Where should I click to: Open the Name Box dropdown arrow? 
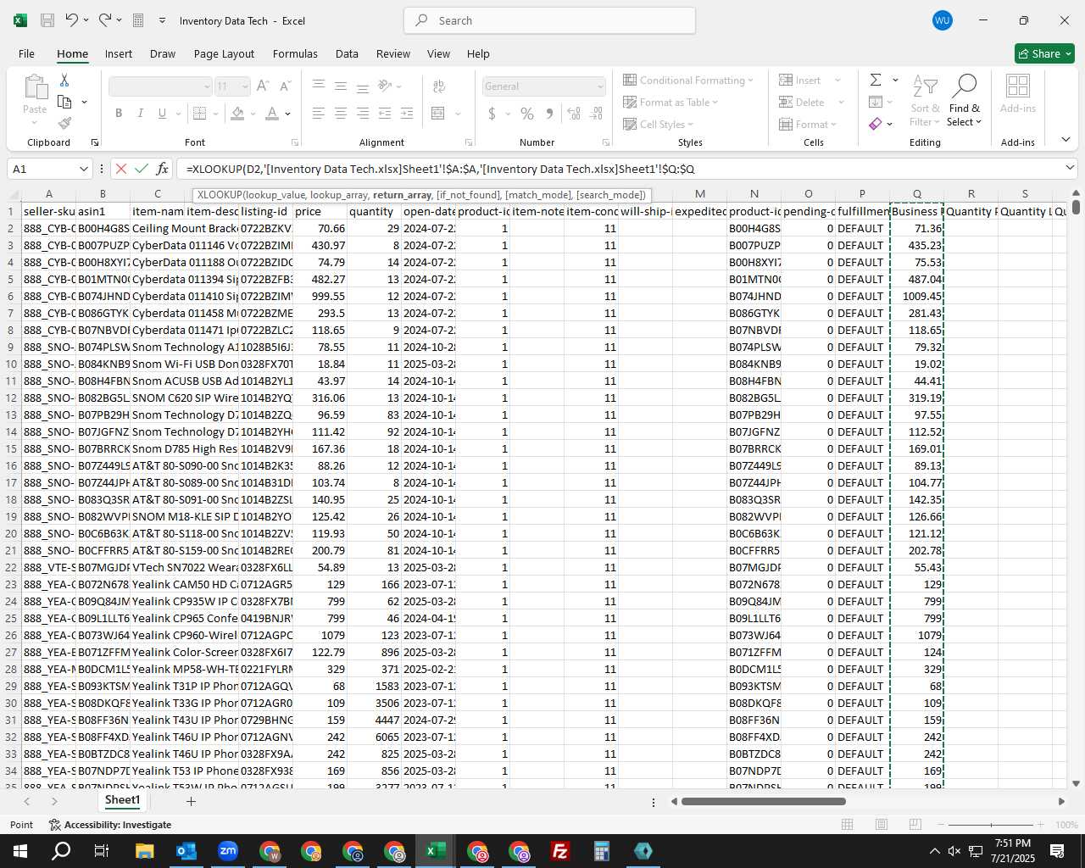[x=83, y=169]
